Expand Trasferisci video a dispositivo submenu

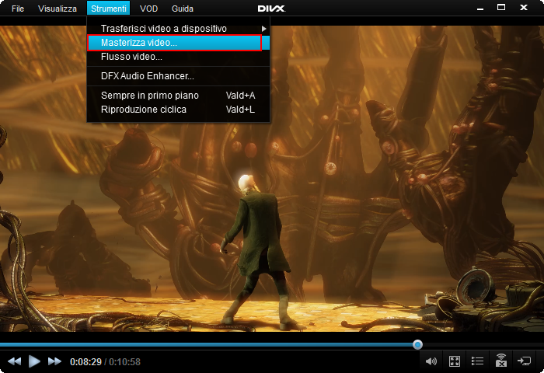pos(178,29)
